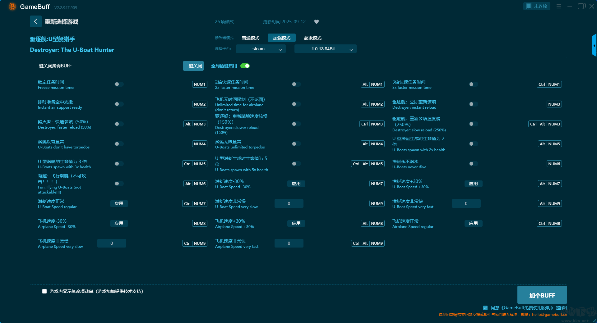The width and height of the screenshot is (597, 323).
Task: Apply Airplane Speed regular
Action: point(473,223)
